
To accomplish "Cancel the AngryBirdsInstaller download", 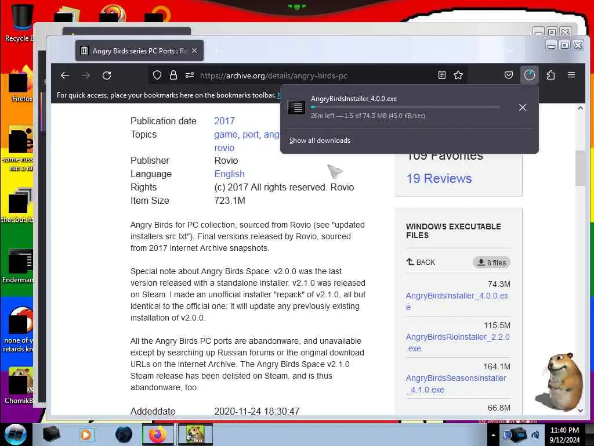I will point(523,107).
